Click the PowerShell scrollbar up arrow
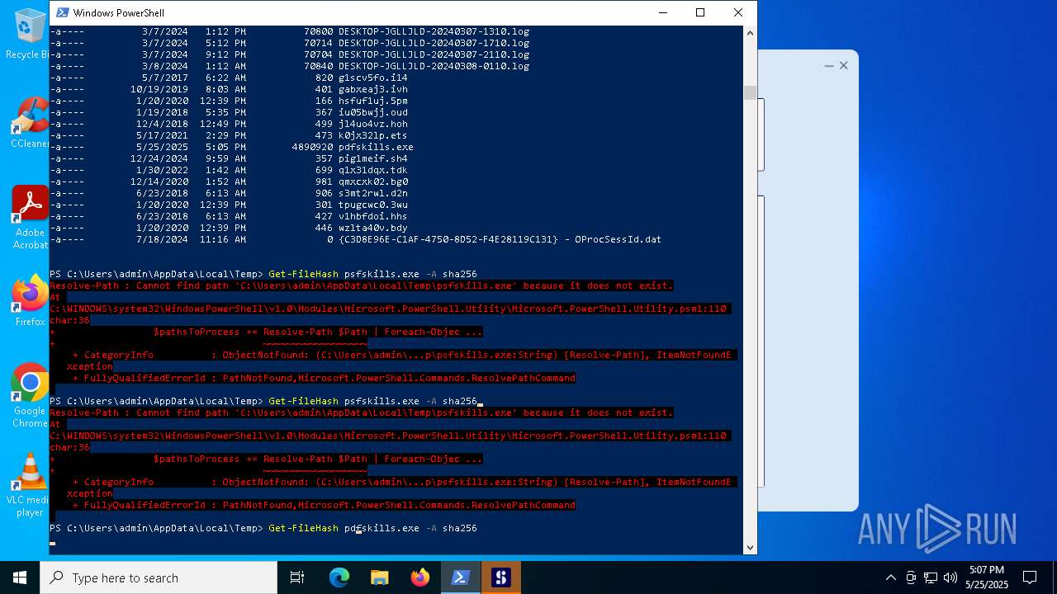The width and height of the screenshot is (1057, 594). tap(750, 33)
